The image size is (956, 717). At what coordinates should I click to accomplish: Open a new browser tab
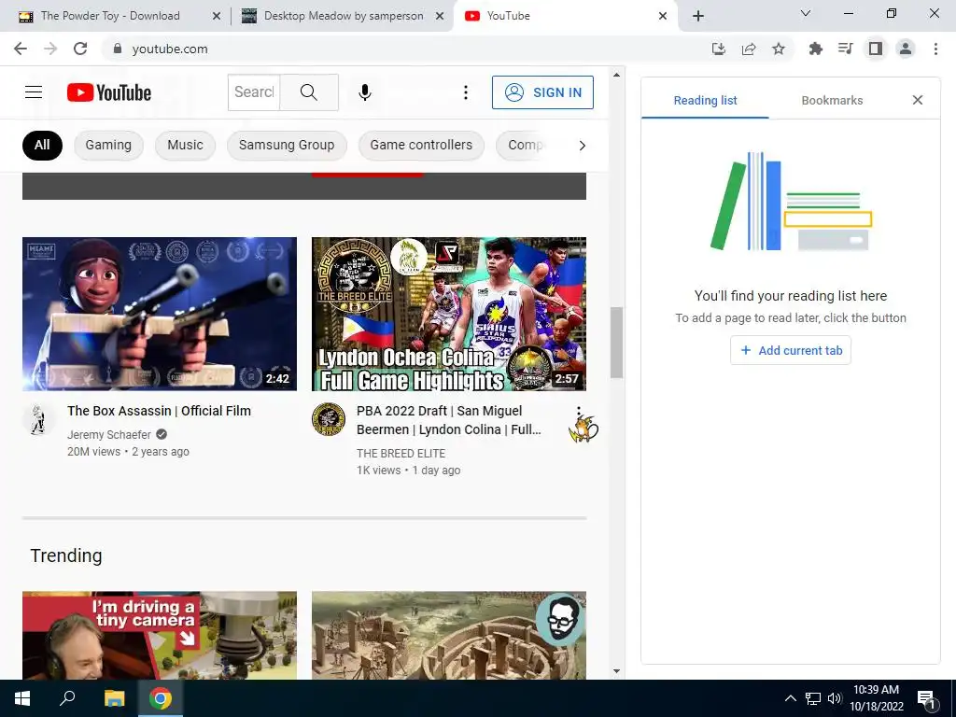(x=698, y=17)
